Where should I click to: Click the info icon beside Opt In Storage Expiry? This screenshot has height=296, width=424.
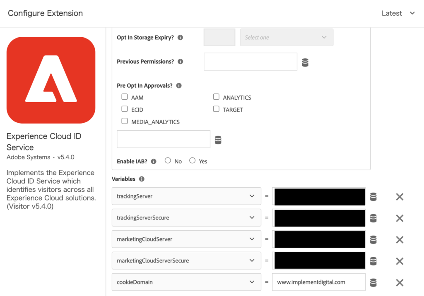tap(180, 37)
